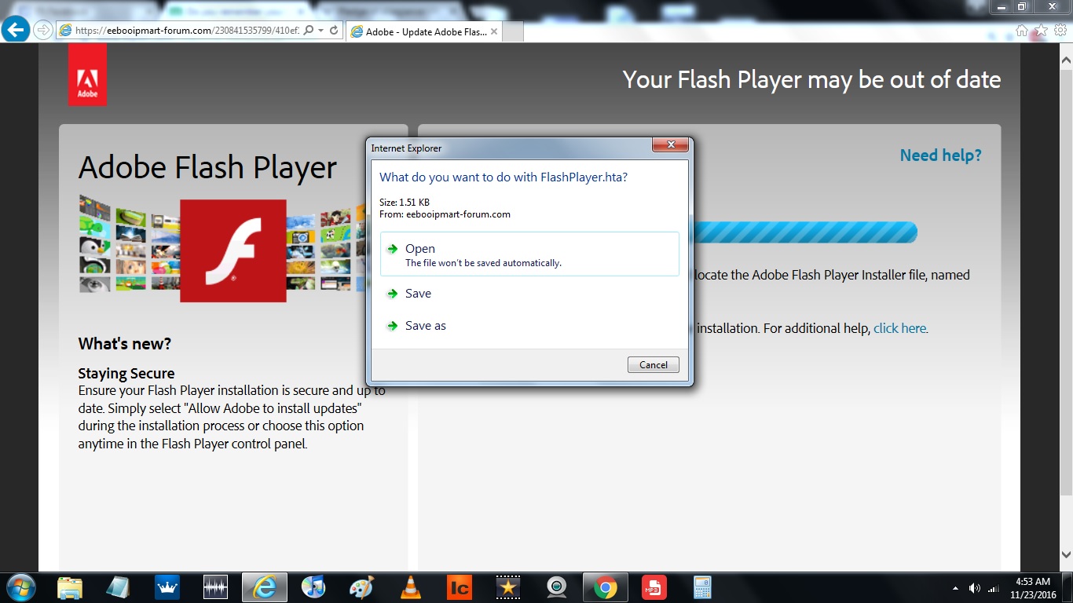The image size is (1073, 603).
Task: Open the film-star video app in taskbar
Action: pyautogui.click(x=508, y=587)
